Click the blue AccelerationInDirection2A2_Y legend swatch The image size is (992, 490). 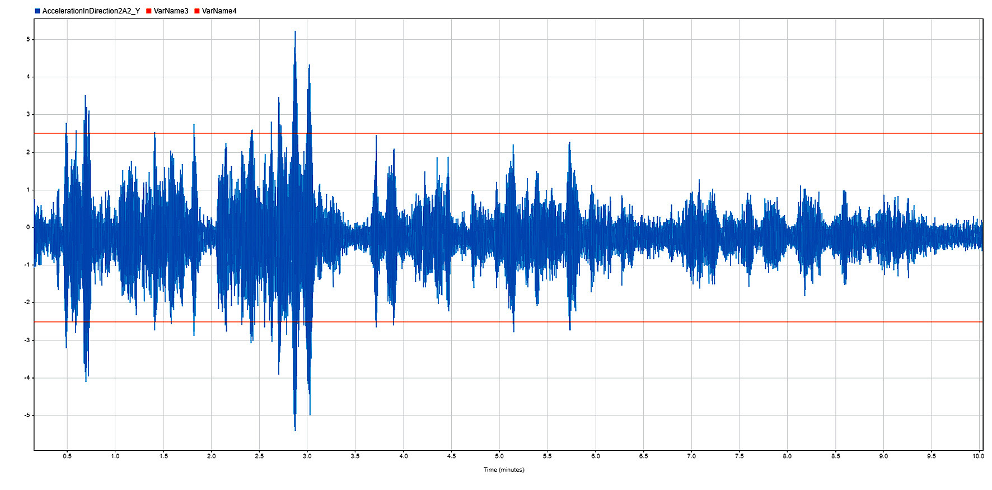pos(38,11)
